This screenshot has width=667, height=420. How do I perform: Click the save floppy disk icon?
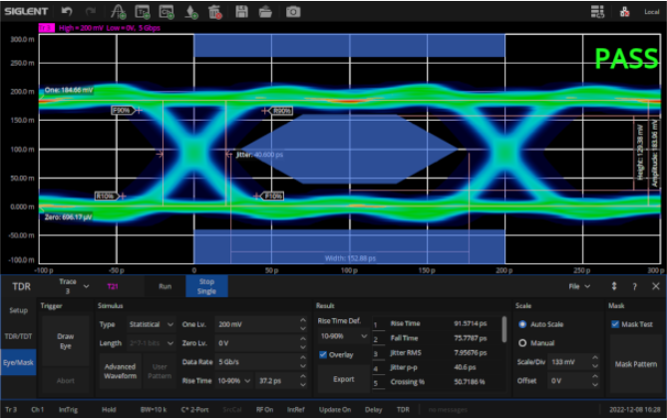click(241, 12)
